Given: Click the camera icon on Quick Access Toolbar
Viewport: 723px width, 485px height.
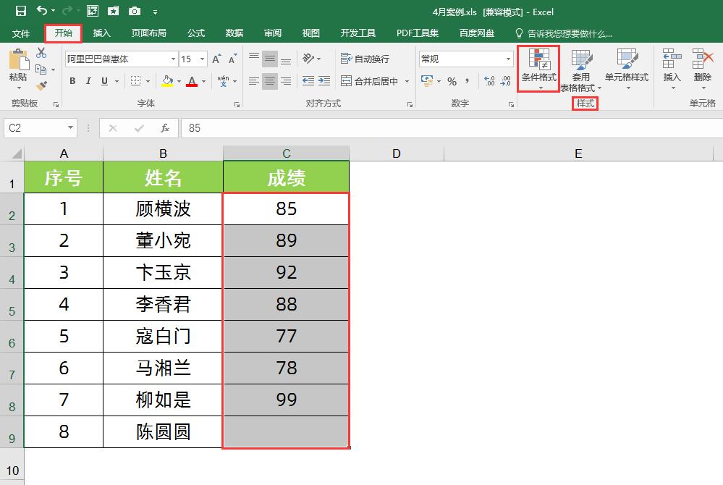Looking at the screenshot, I should point(133,12).
